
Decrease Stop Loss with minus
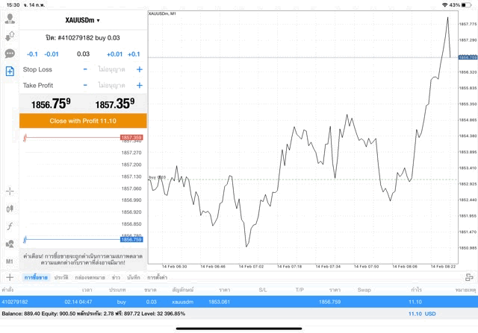coord(85,69)
